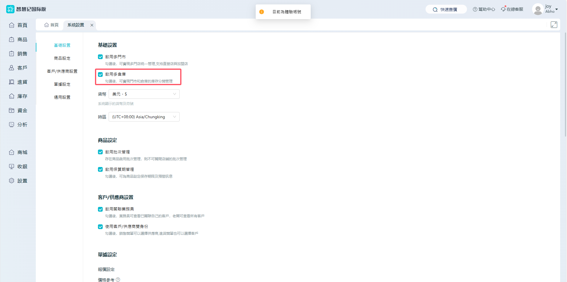Toggle 啟用保質期管理 checkbox
The height and width of the screenshot is (282, 567).
coord(100,169)
